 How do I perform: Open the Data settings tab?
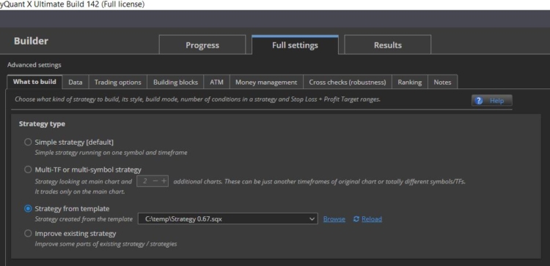point(76,82)
